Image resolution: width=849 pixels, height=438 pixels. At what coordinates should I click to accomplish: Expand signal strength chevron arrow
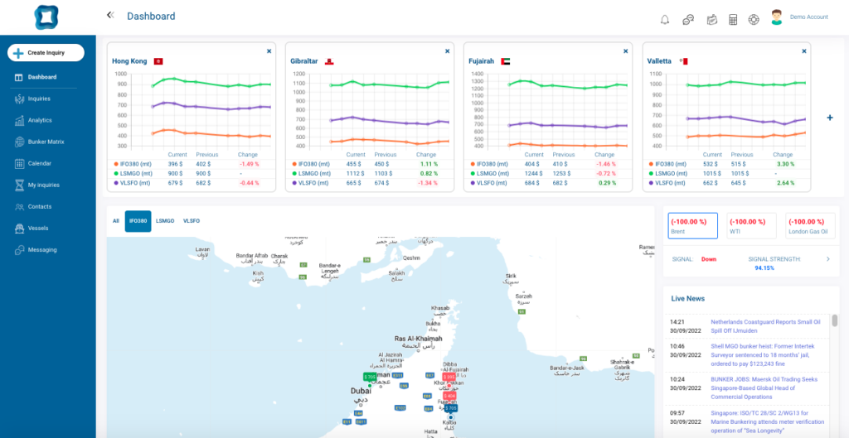click(x=828, y=259)
